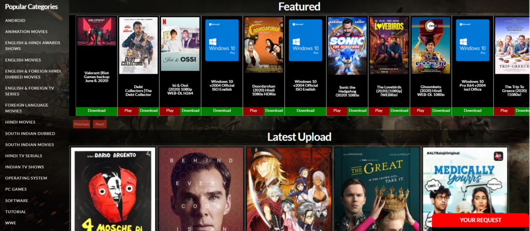Open the anime poster in Latest Upload
Screen dimensions: 530x231
click(289, 189)
